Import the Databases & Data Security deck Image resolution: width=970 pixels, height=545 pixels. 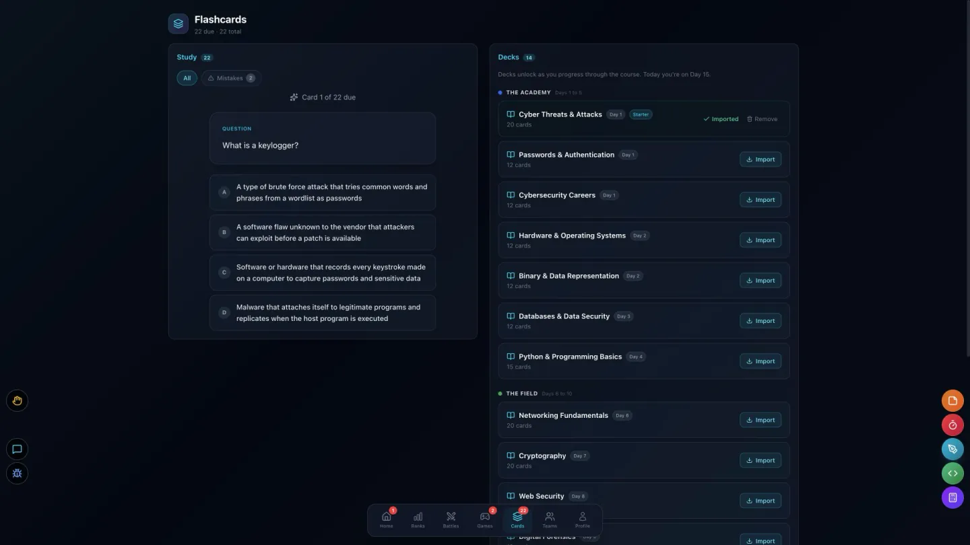[761, 321]
